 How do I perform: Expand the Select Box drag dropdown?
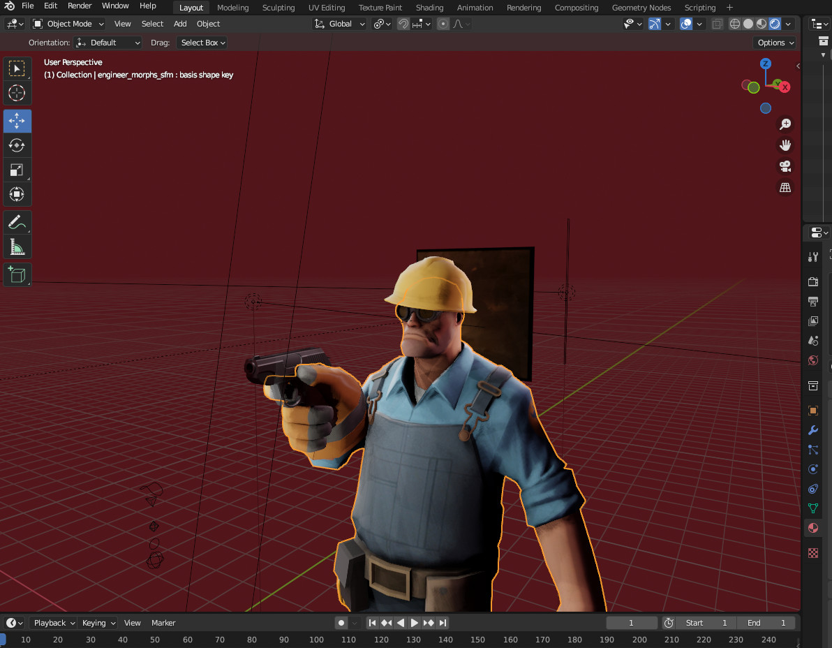point(202,43)
